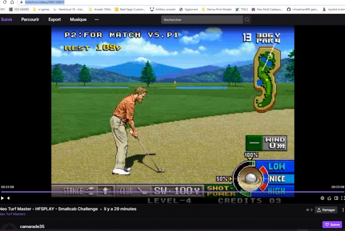
Task: Follow the channel with Suivre button
Action: pos(332,225)
